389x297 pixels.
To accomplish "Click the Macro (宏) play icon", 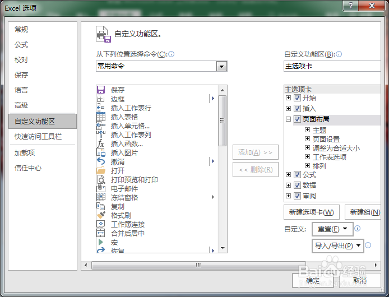I will point(101,242).
